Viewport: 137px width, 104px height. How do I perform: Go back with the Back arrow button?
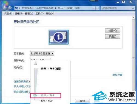[x=4, y=8]
